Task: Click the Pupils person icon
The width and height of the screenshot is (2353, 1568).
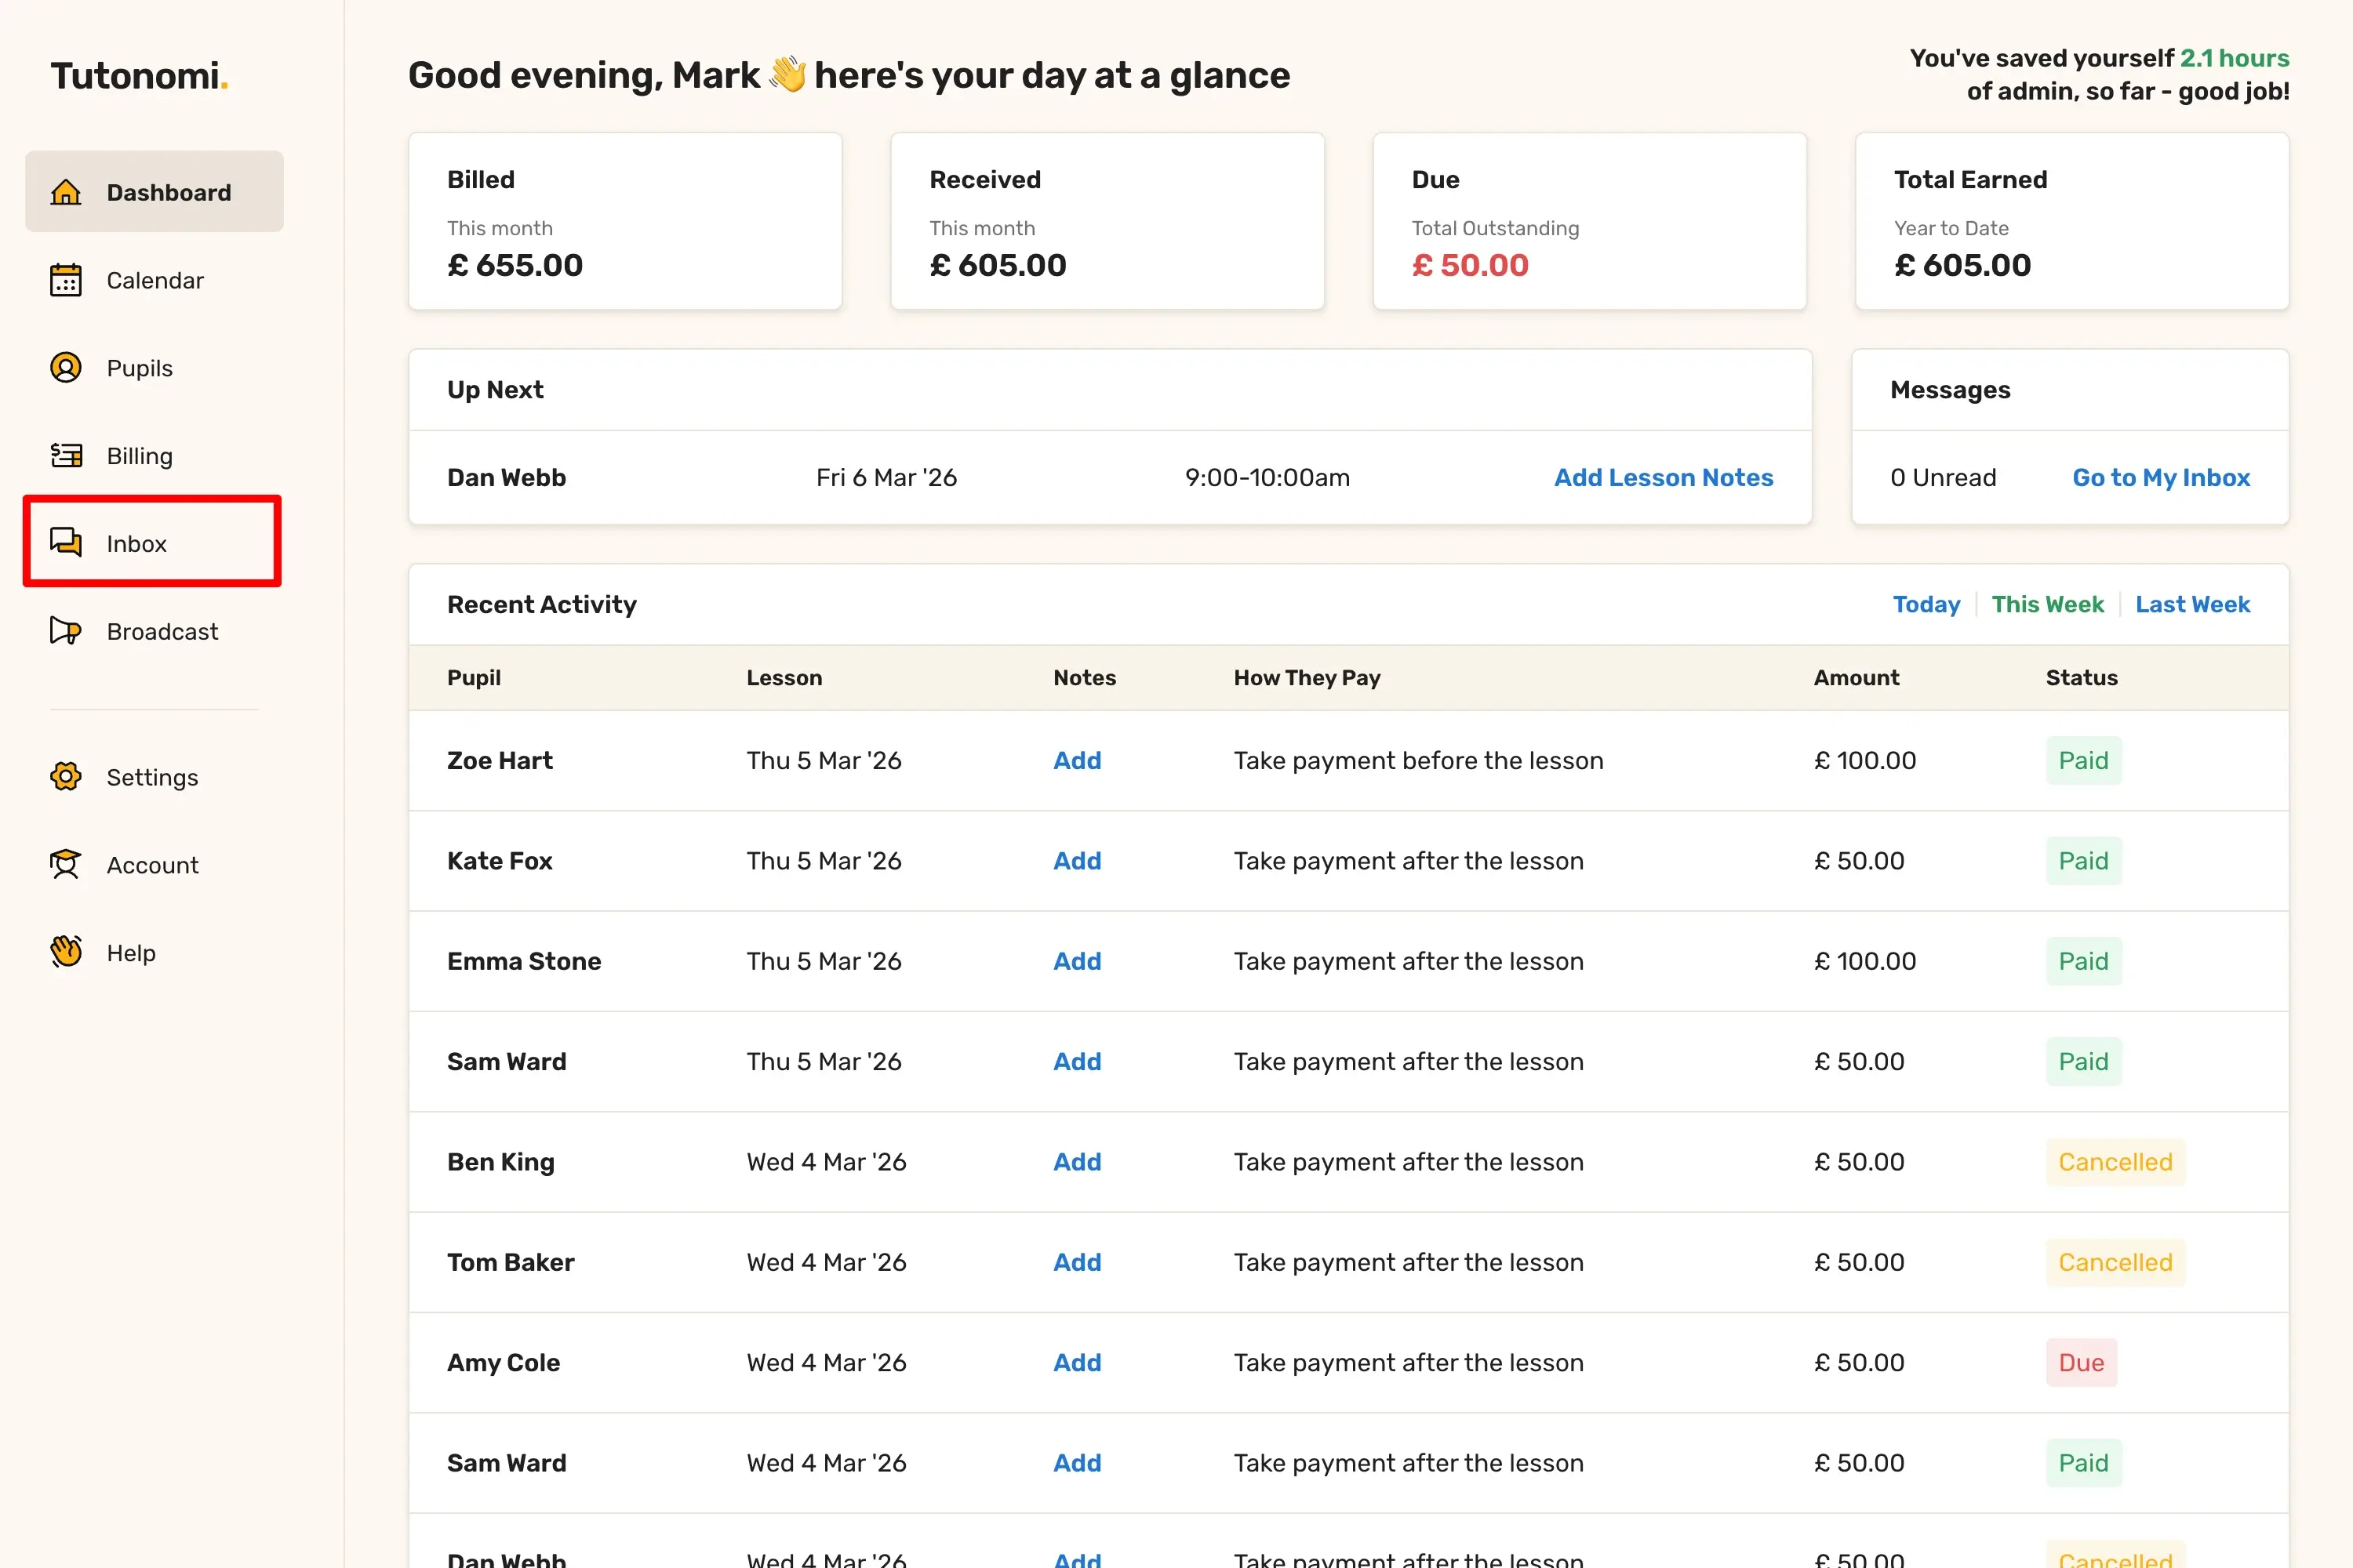Action: coord(66,368)
